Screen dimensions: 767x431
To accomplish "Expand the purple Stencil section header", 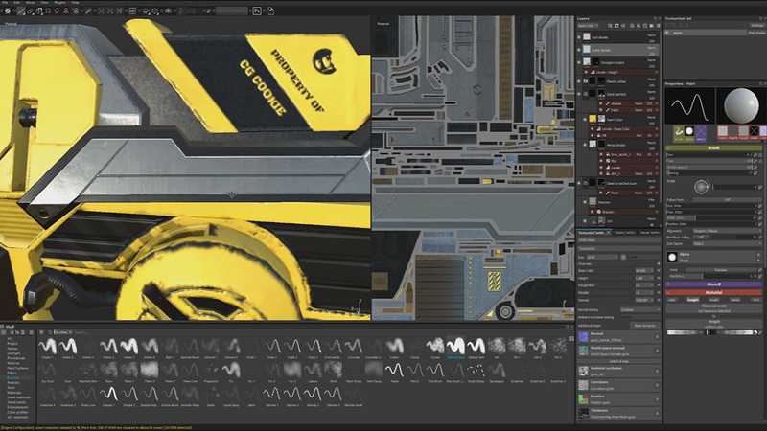I will coord(713,284).
